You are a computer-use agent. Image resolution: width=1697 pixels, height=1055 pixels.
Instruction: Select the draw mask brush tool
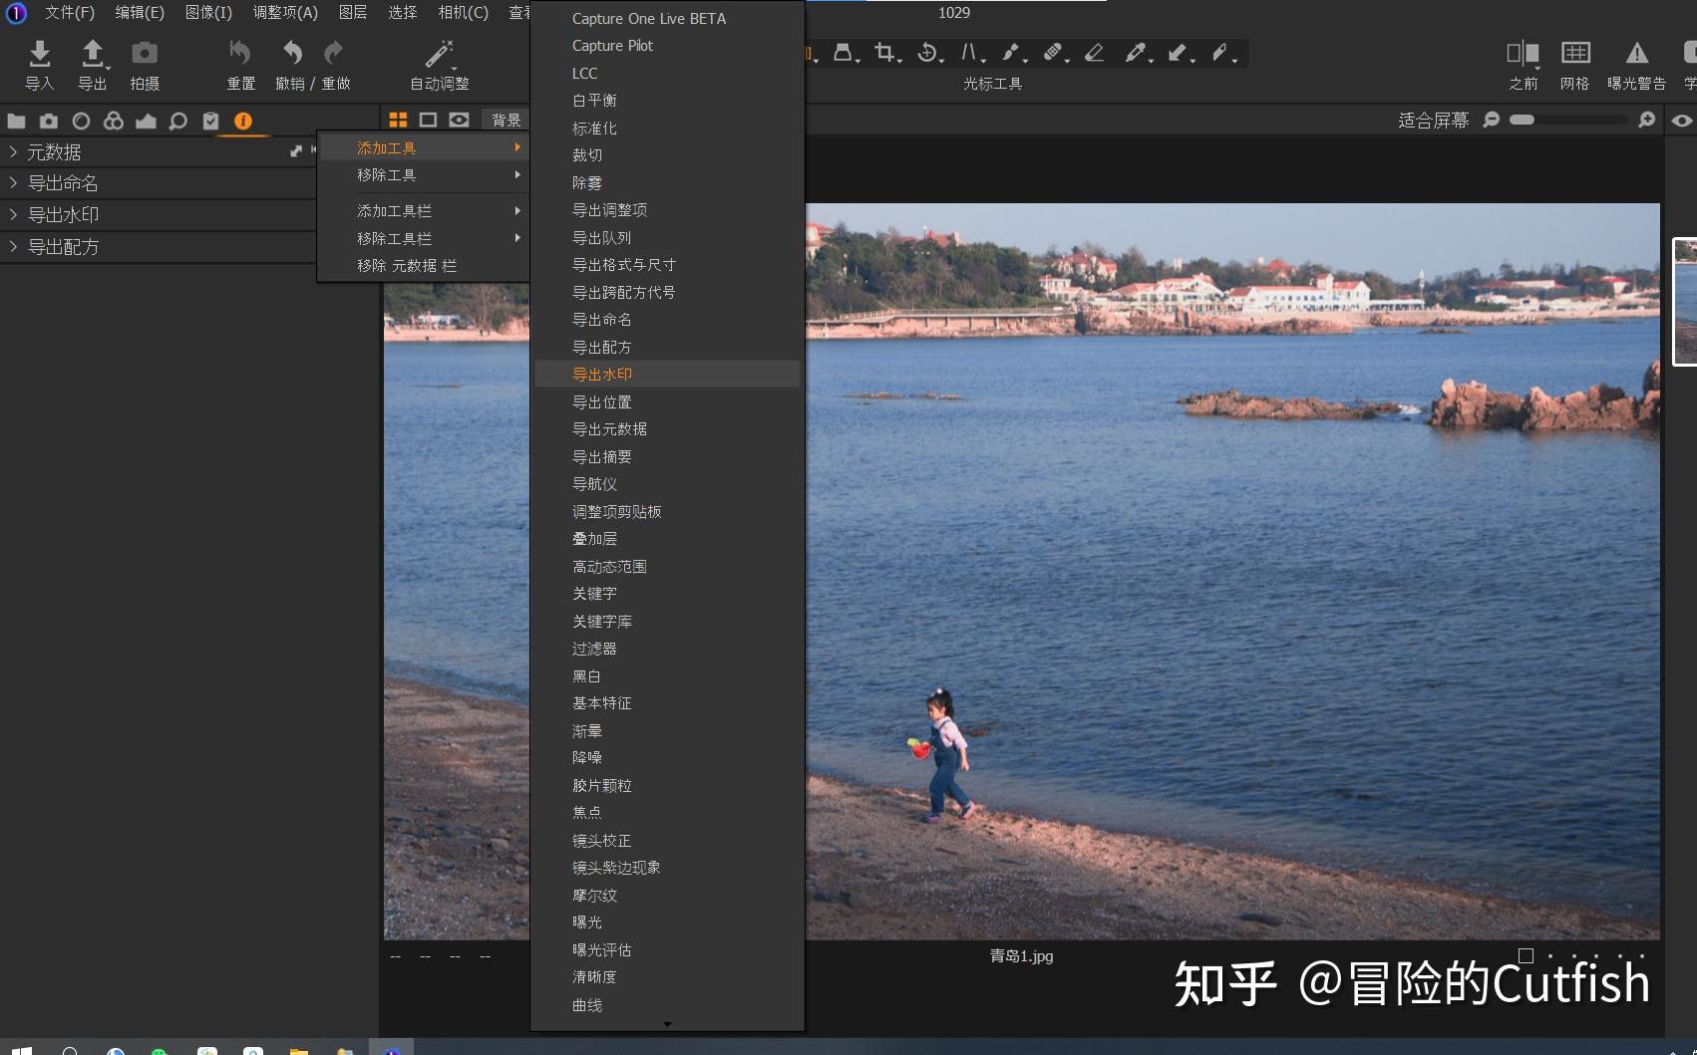[x=1011, y=53]
